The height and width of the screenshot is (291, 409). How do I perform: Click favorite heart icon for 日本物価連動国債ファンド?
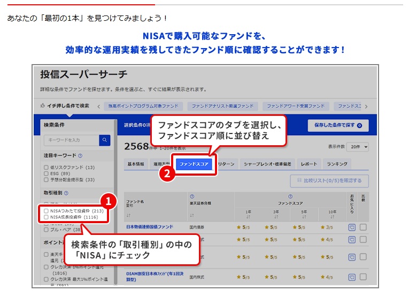(351, 227)
